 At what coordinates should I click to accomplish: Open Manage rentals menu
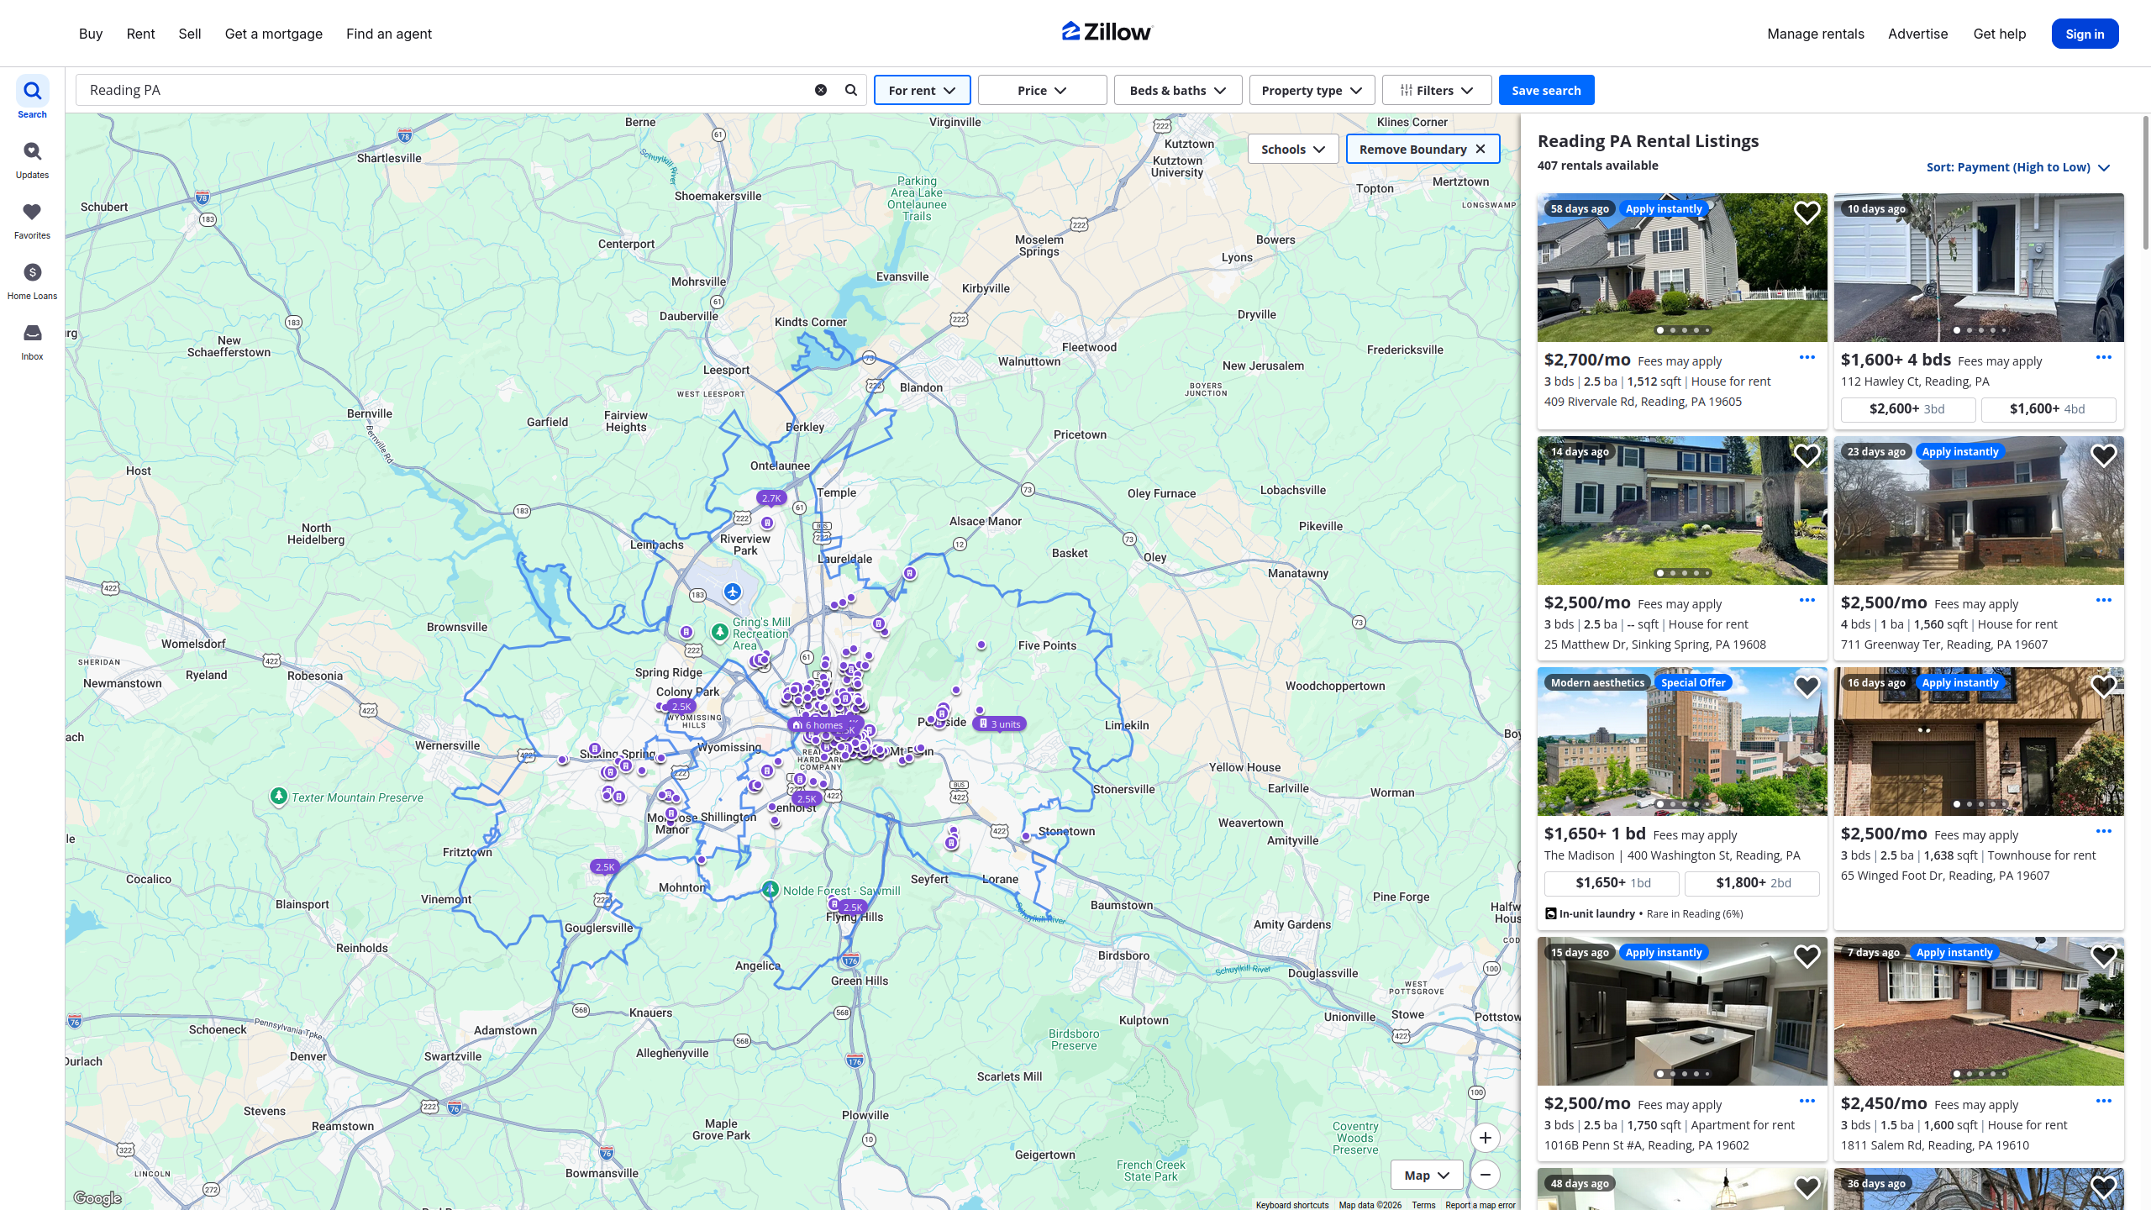coord(1816,34)
